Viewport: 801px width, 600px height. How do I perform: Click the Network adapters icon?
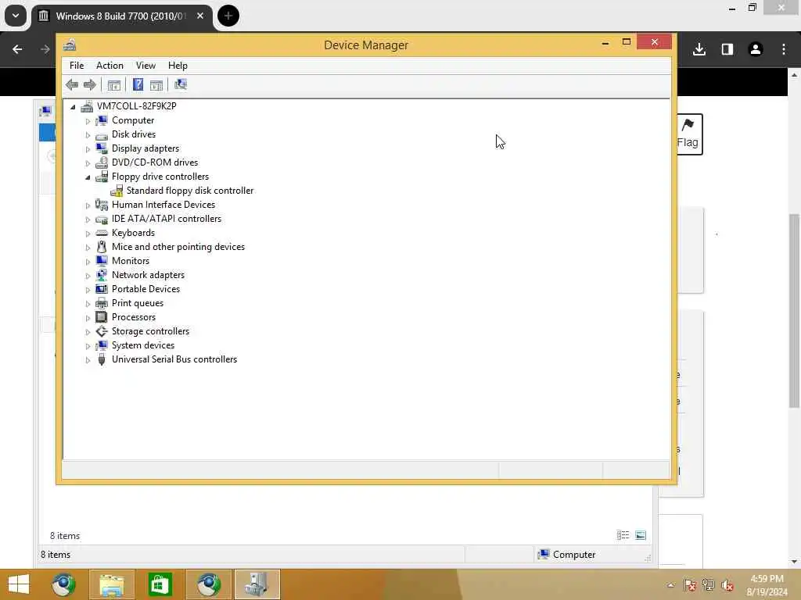(102, 275)
